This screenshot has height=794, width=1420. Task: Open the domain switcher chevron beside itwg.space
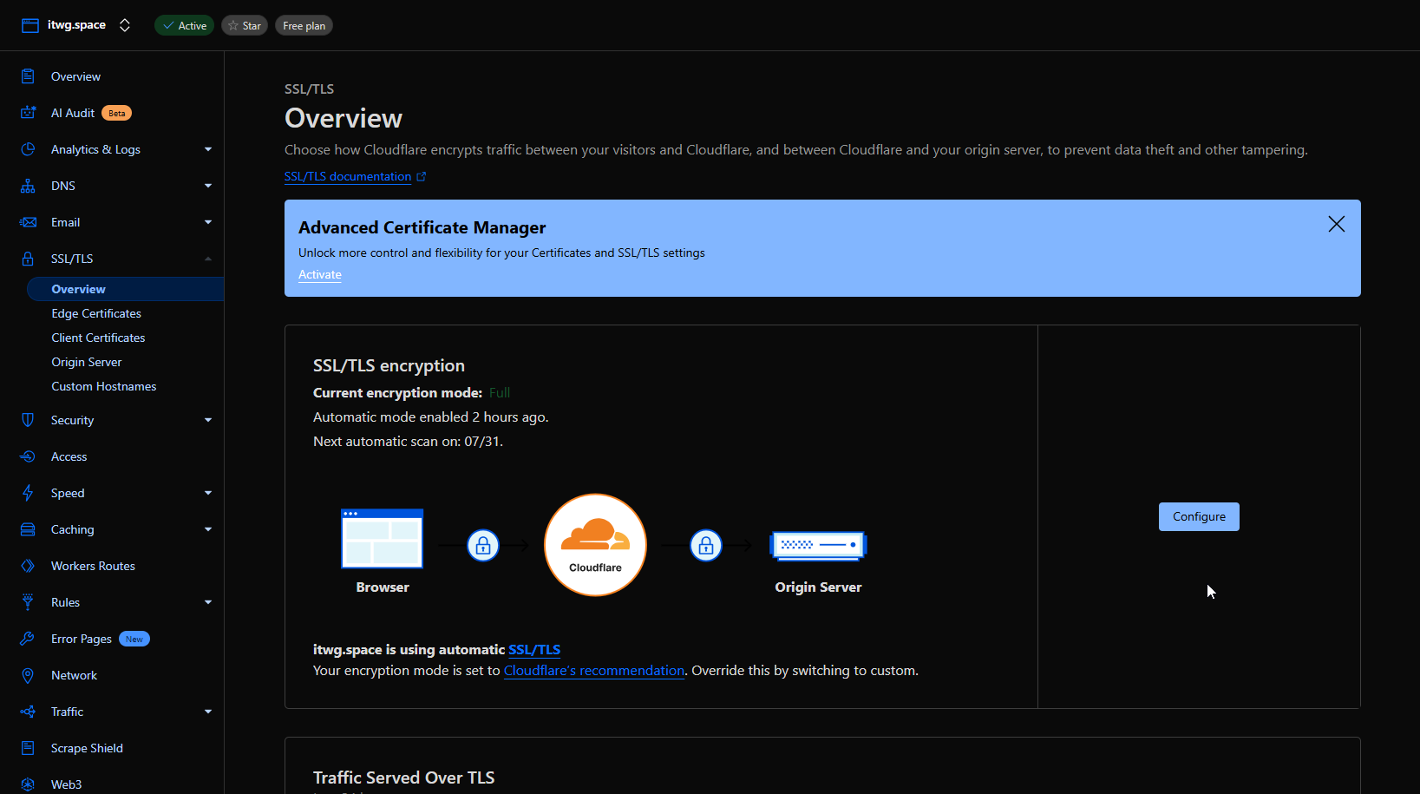click(x=125, y=25)
